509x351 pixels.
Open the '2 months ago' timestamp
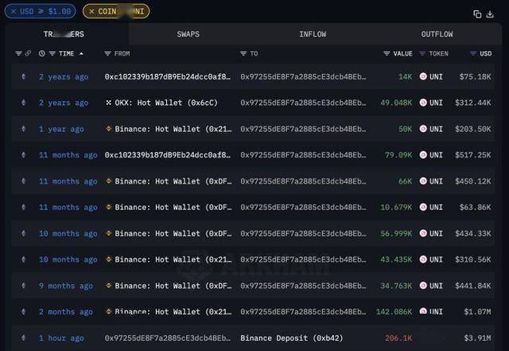click(x=66, y=312)
